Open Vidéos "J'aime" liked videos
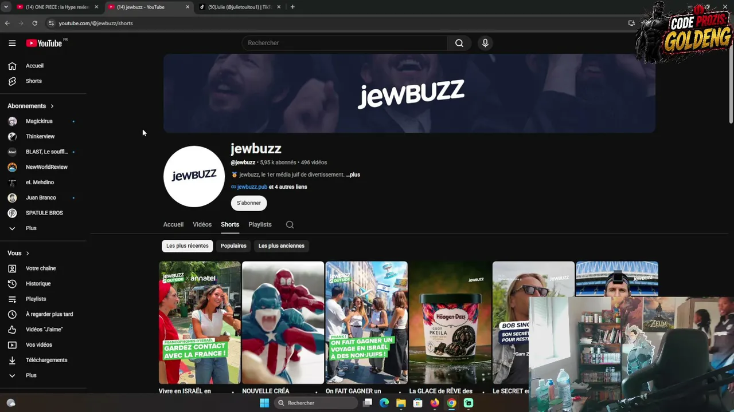734x412 pixels. click(x=43, y=330)
